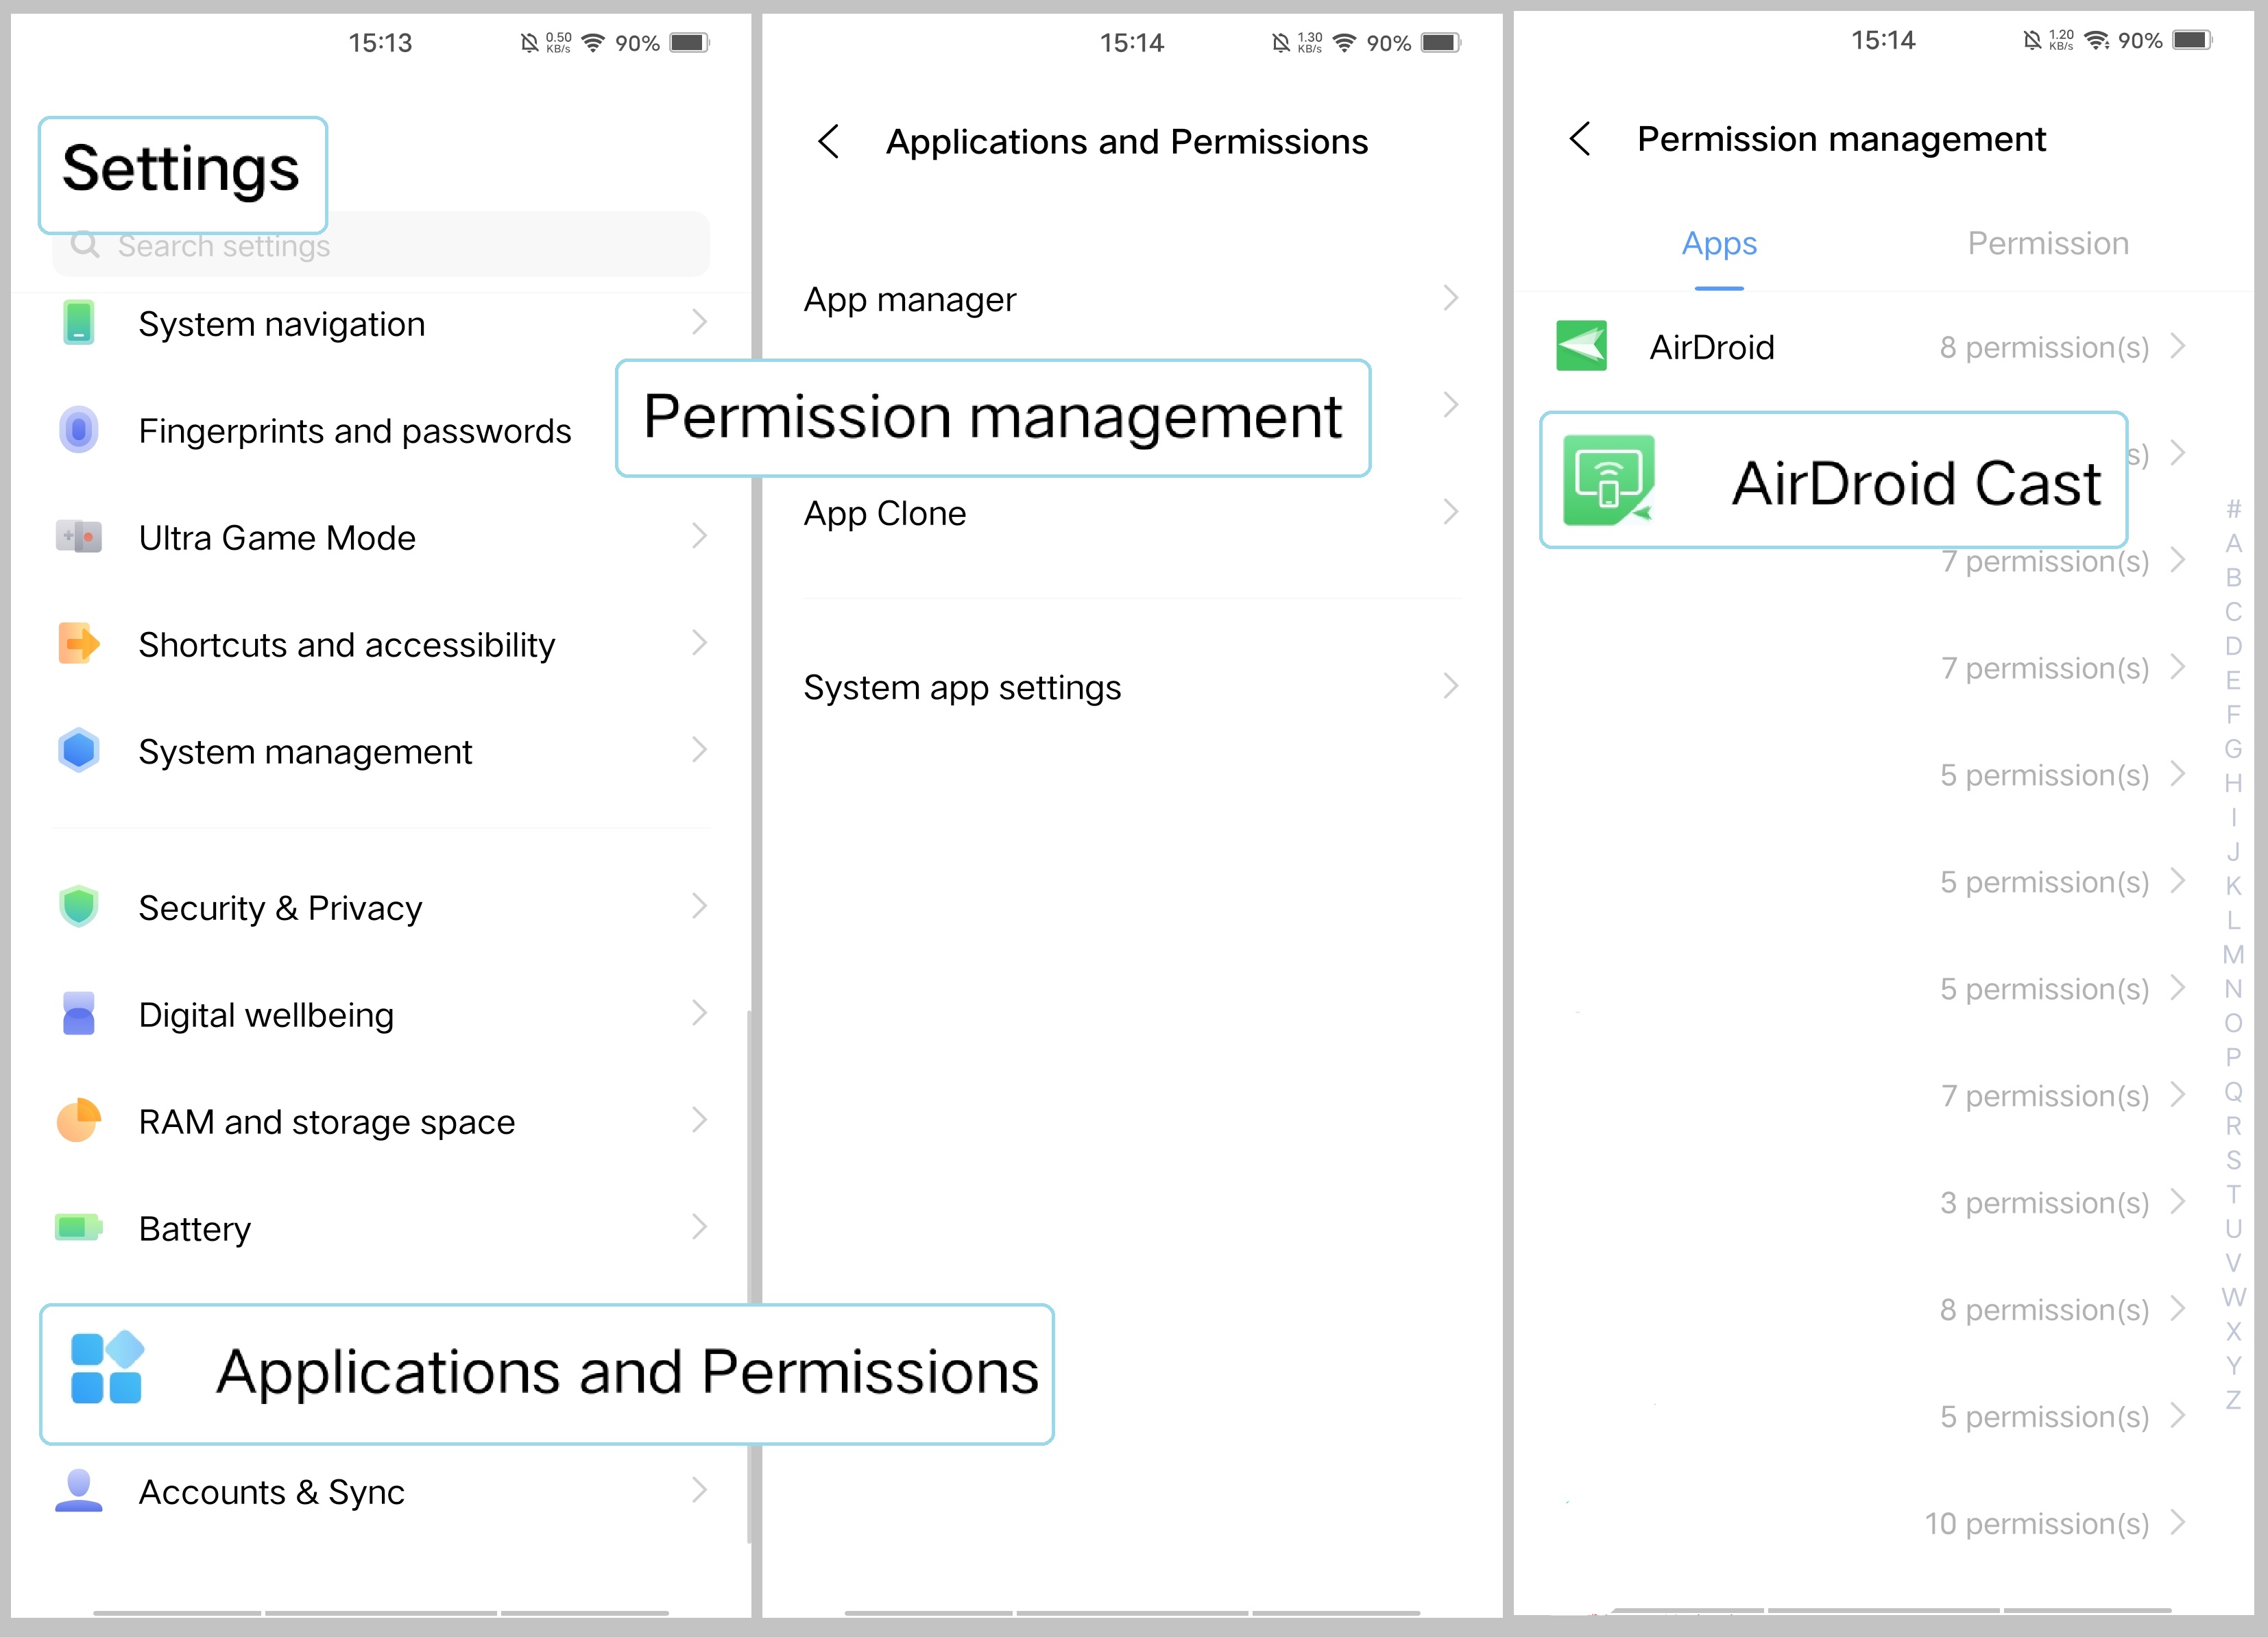Viewport: 2268px width, 1637px height.
Task: Select the Accounts & Sync icon
Action: (78, 1491)
